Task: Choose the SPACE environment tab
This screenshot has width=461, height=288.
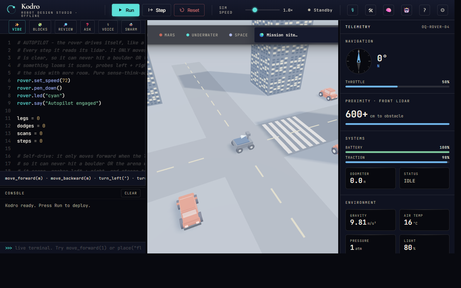Action: click(238, 35)
